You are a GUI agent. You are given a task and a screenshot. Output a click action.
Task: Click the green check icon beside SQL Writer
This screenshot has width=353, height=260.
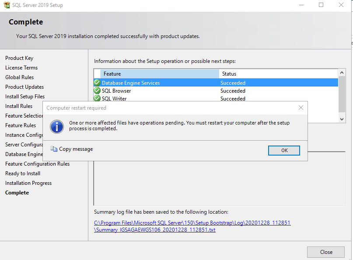click(x=97, y=98)
